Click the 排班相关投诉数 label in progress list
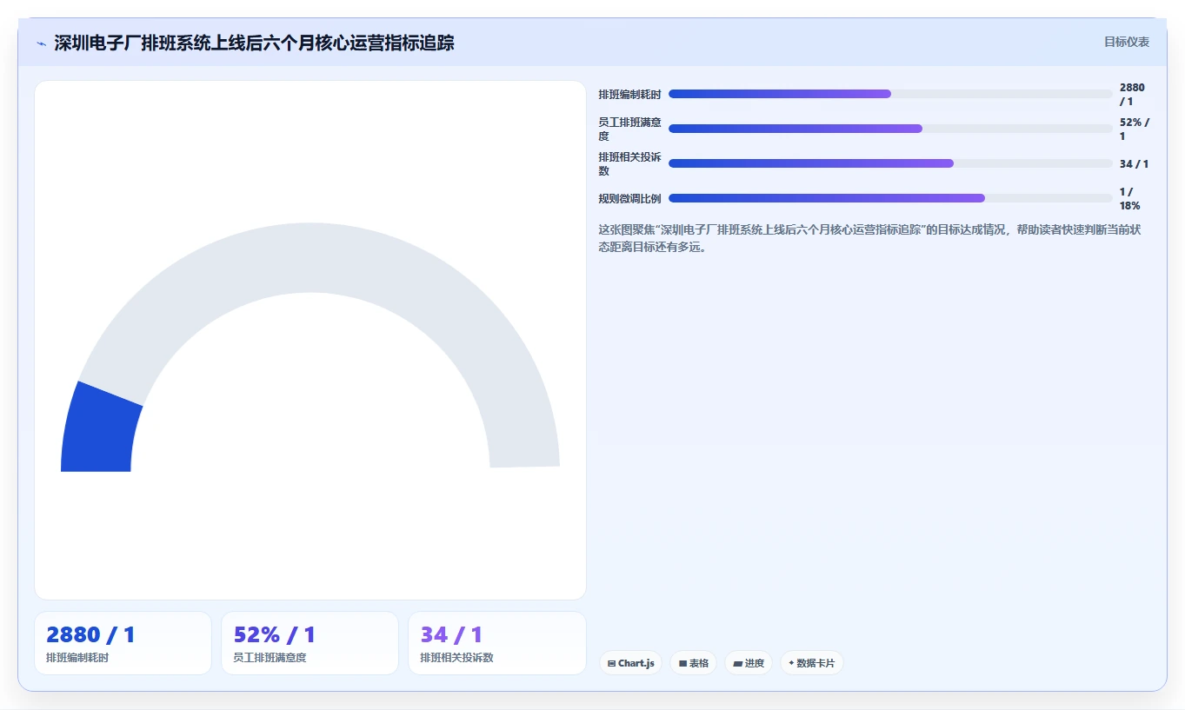The width and height of the screenshot is (1185, 710). point(629,164)
